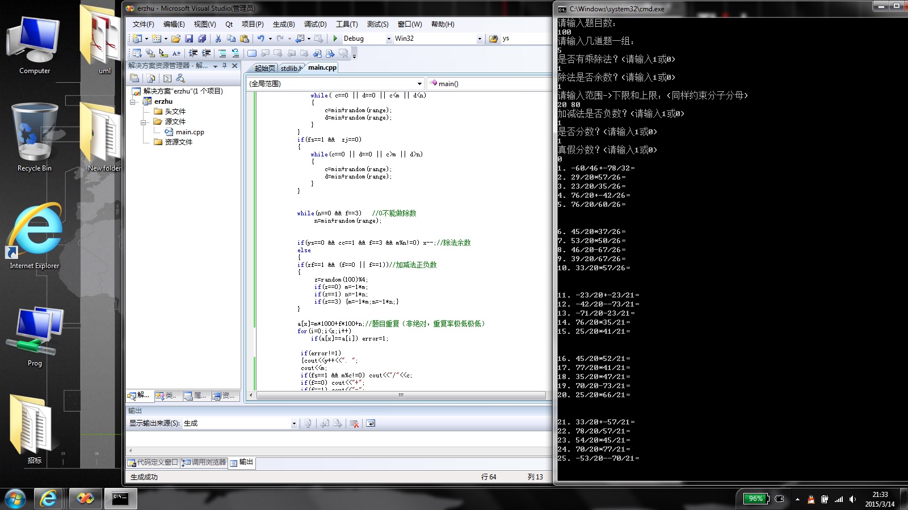
Task: Click the Add New Item toolbar icon
Action: (x=157, y=39)
